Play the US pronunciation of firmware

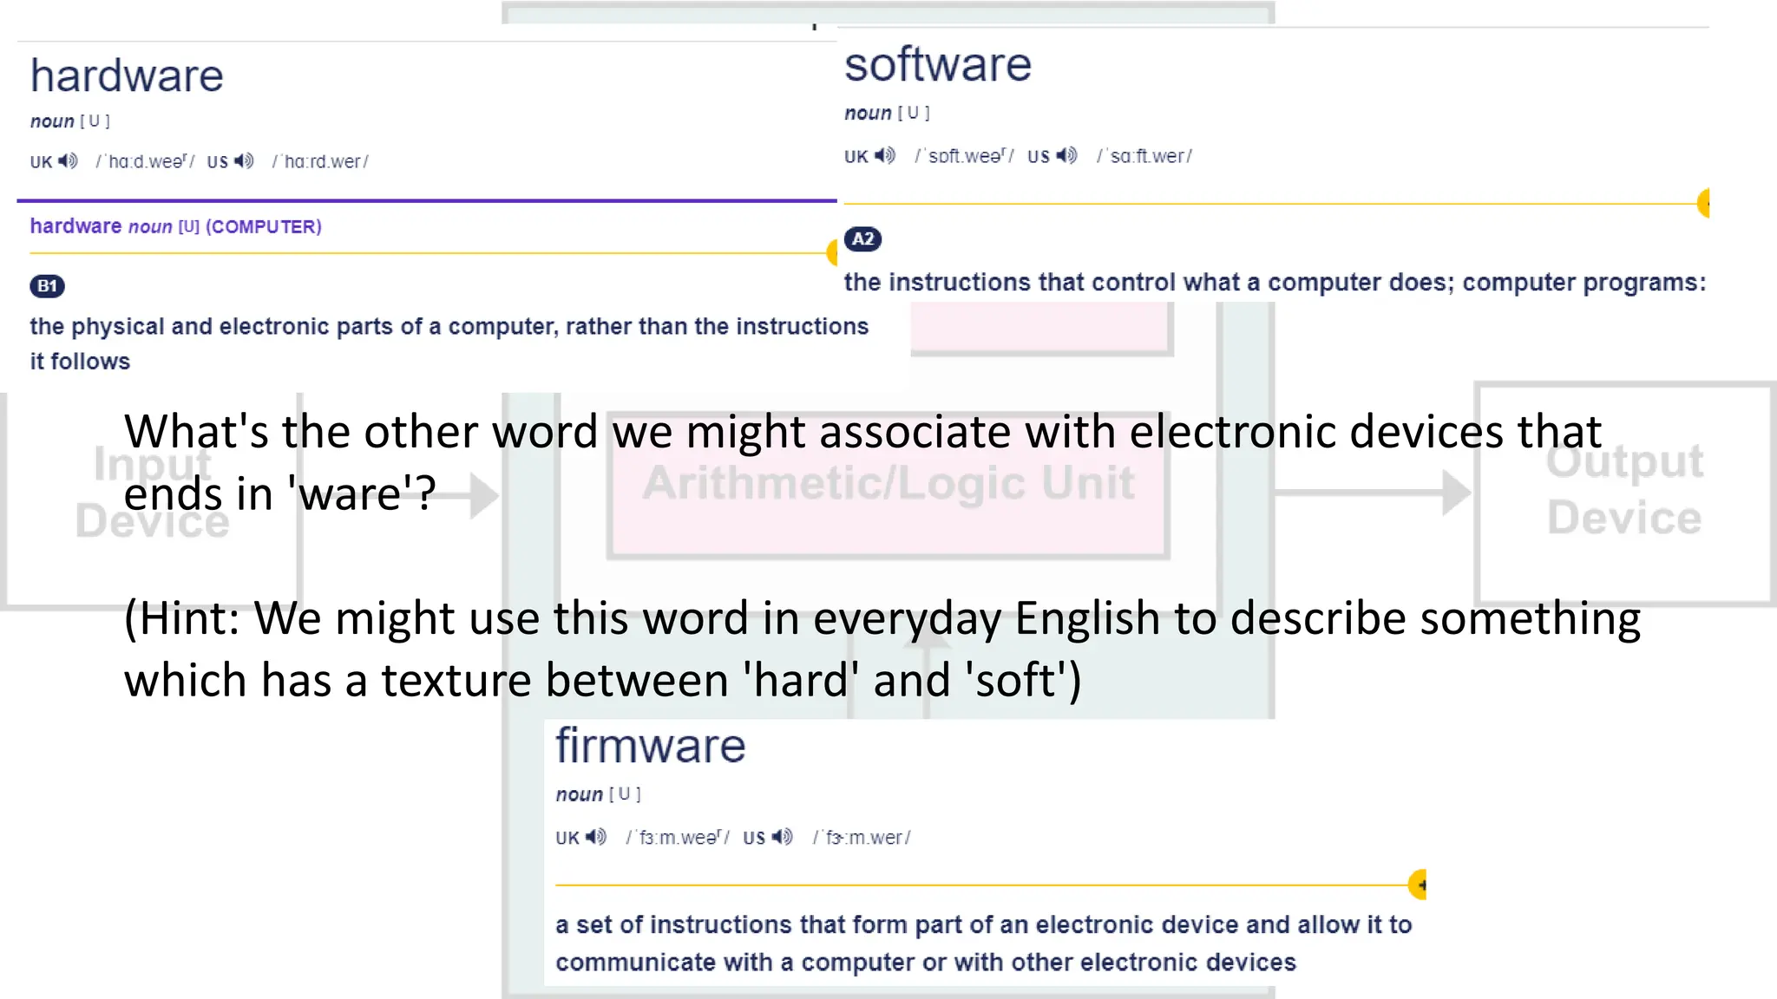[x=782, y=837]
